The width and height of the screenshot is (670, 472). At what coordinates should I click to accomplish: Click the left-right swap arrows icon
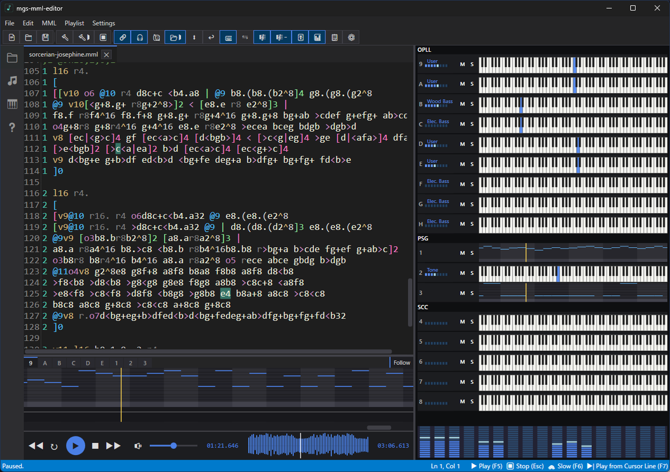[x=245, y=37]
